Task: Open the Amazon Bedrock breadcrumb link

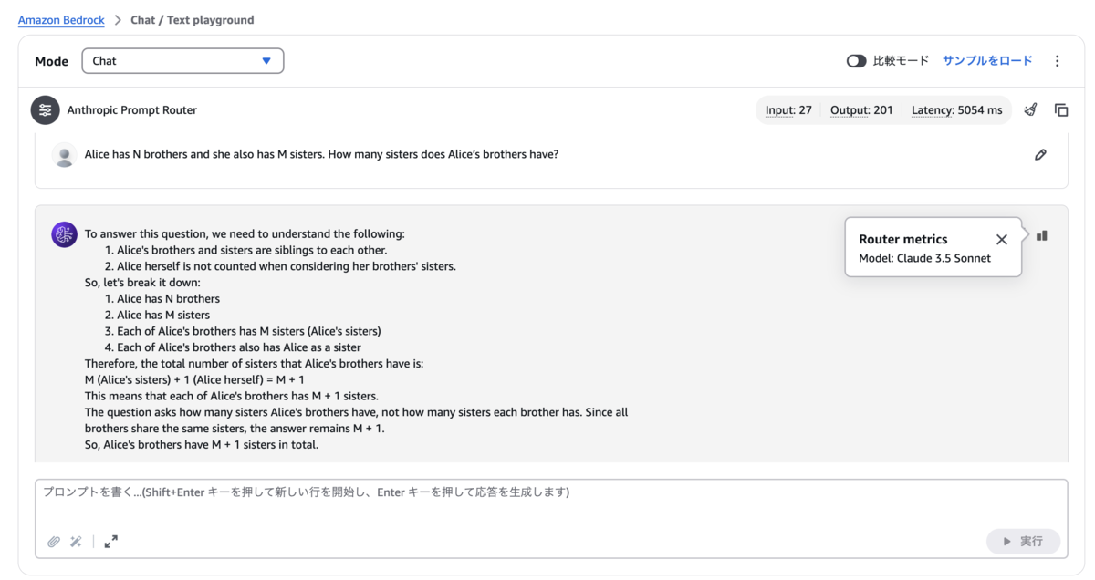Action: click(x=61, y=19)
